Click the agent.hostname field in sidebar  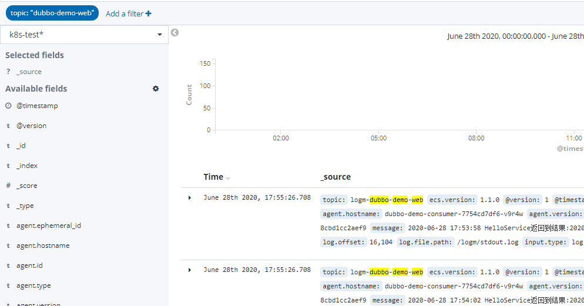[43, 246]
